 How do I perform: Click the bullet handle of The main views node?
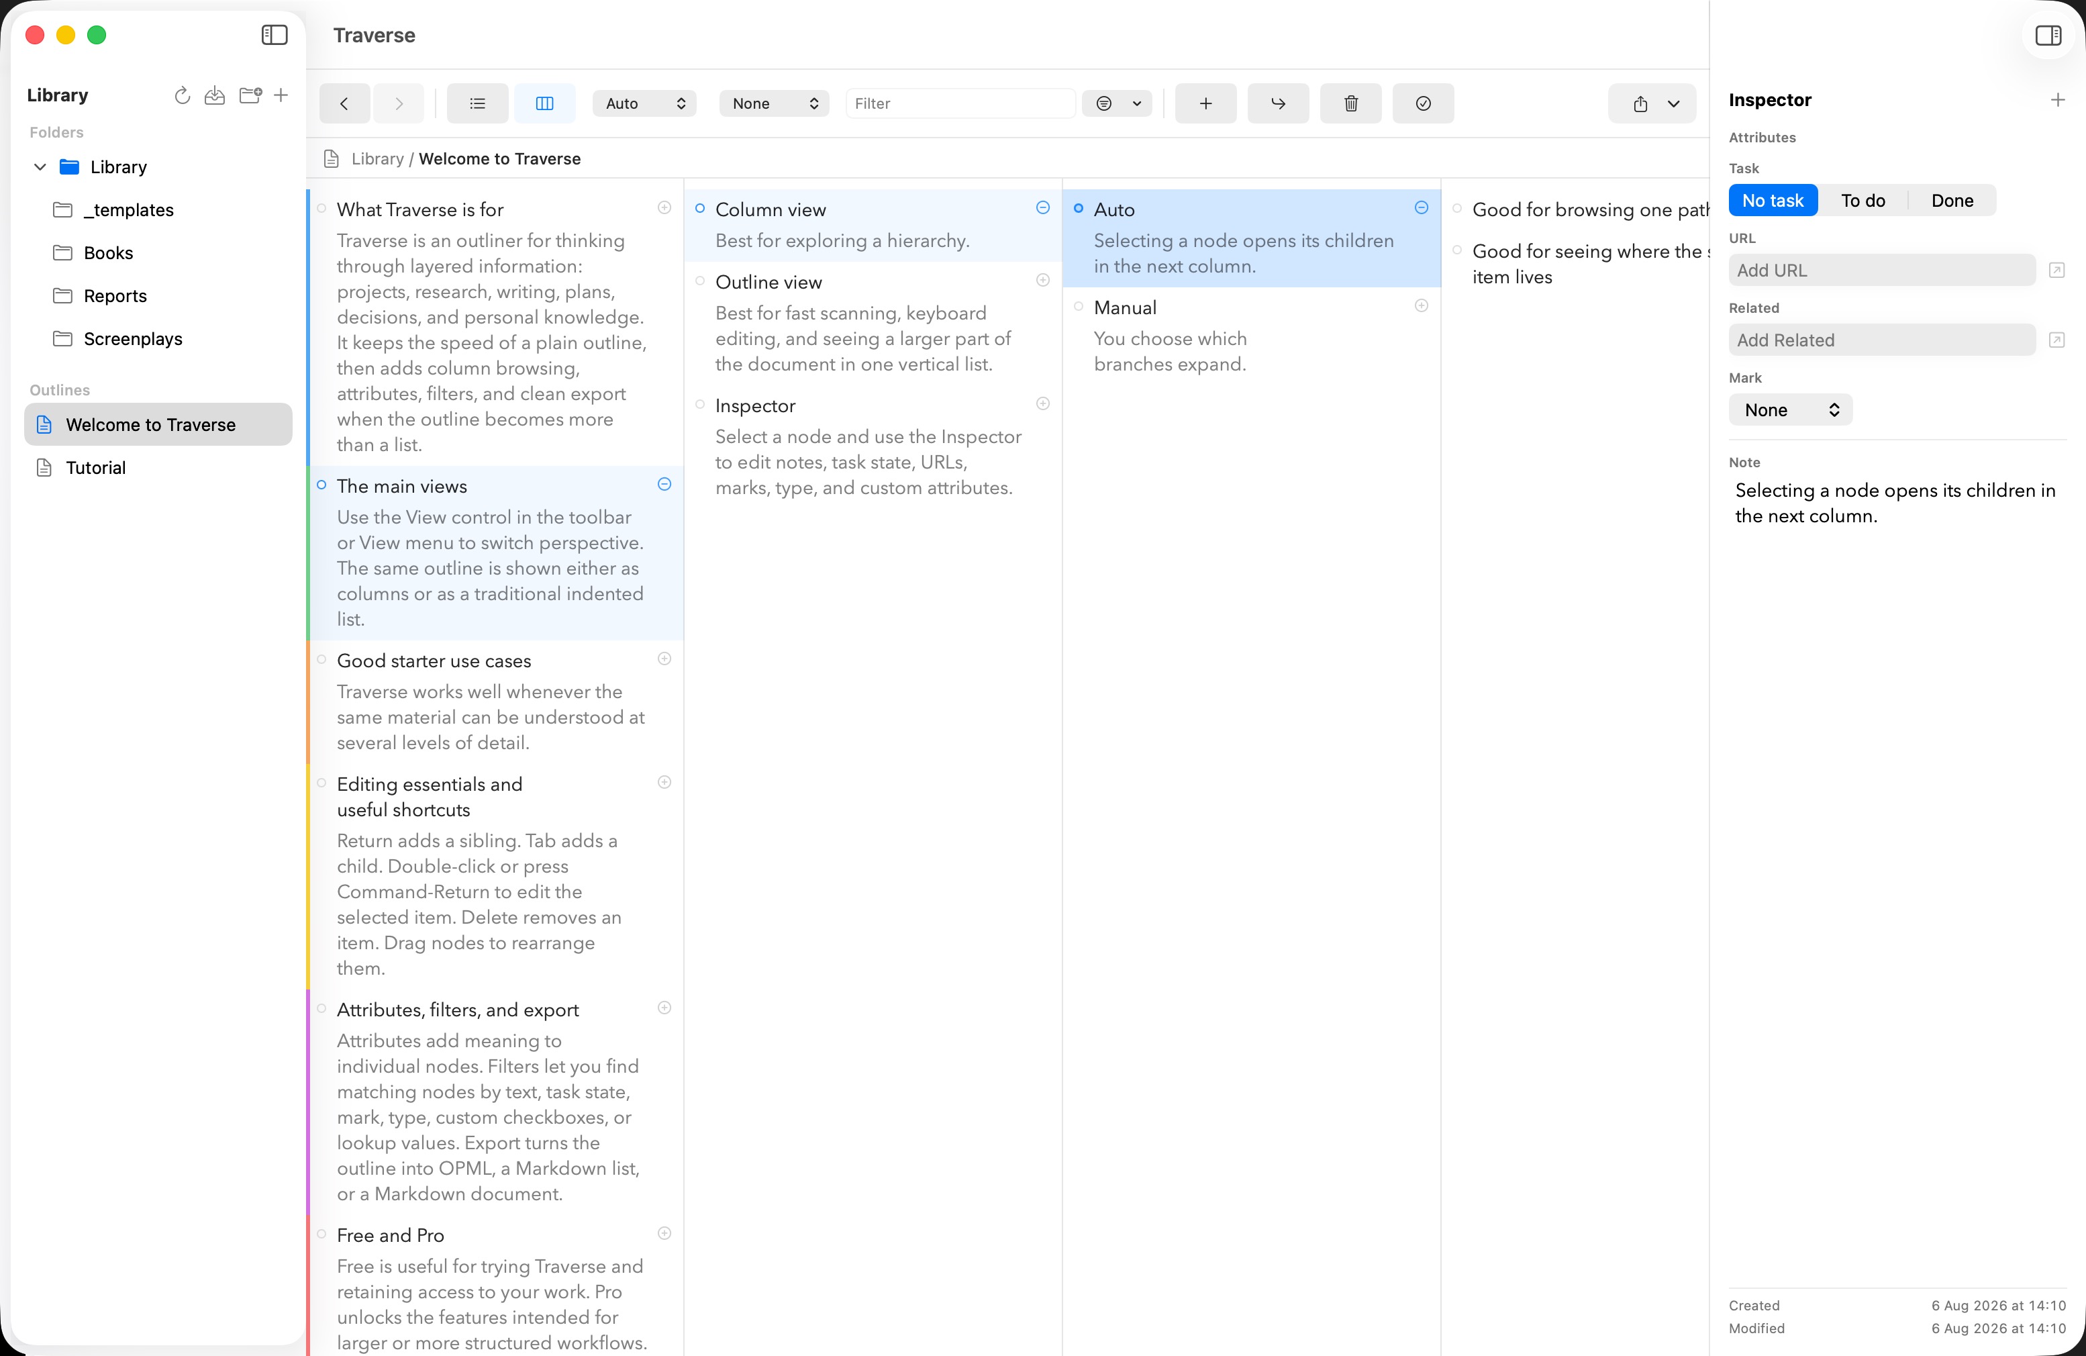[x=321, y=485]
